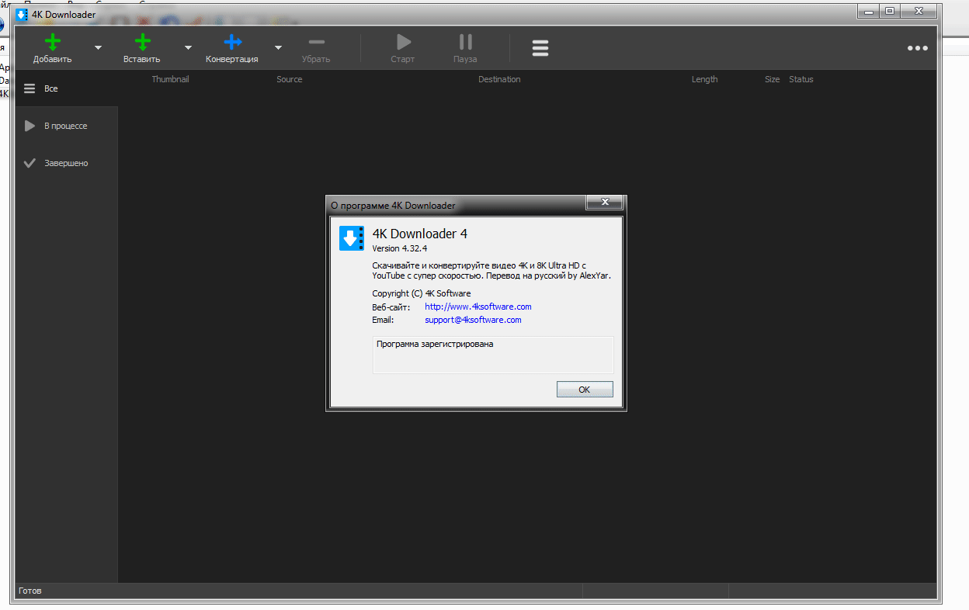Screen dimensions: 969x610
Task: Open the three-dots more options menu
Action: (918, 48)
